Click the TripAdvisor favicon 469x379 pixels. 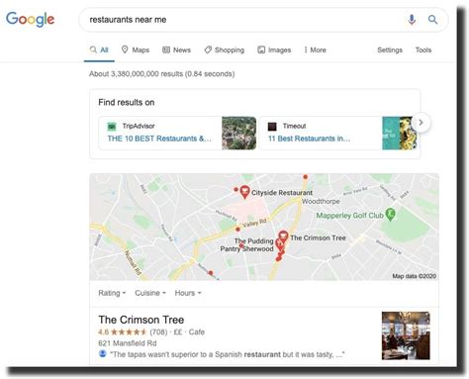pos(112,127)
